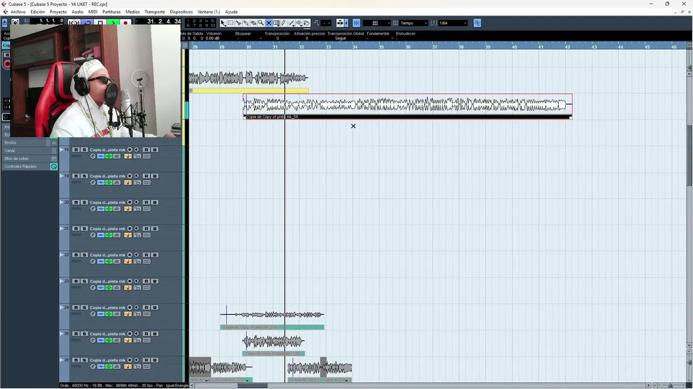Image resolution: width=693 pixels, height=389 pixels.
Task: Open the Edición menu
Action: point(37,12)
